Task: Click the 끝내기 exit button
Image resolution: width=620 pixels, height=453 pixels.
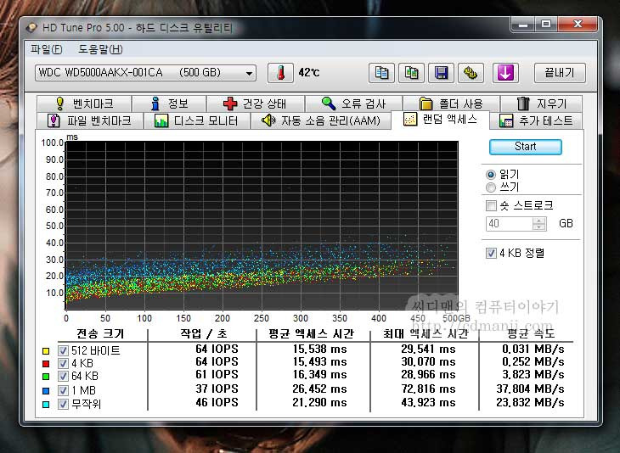Action: 560,73
